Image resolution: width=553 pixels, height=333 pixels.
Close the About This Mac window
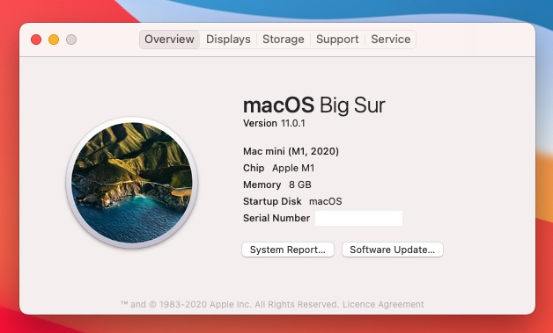point(36,40)
